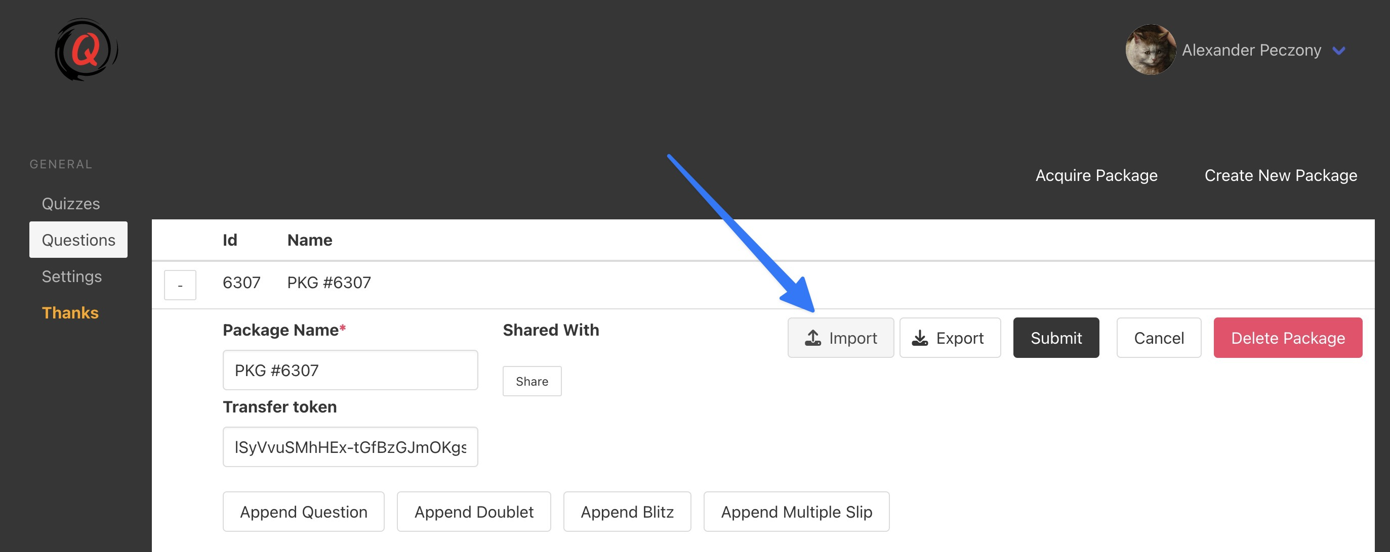Collapse the PKG #6307 package row

[x=180, y=285]
